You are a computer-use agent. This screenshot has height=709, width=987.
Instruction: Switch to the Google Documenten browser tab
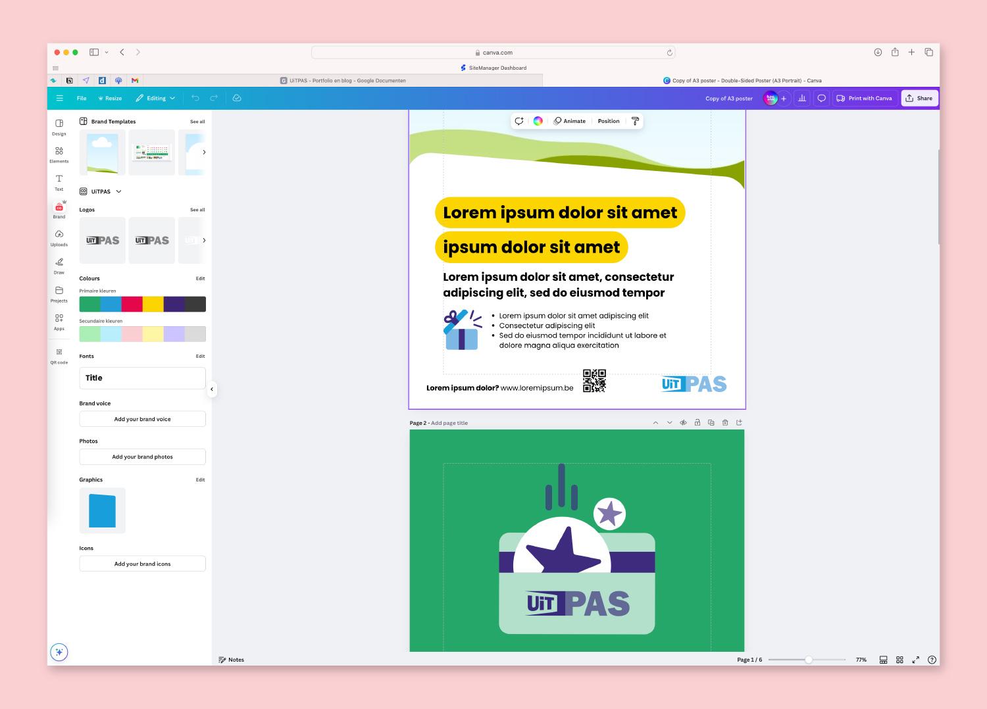tap(343, 80)
